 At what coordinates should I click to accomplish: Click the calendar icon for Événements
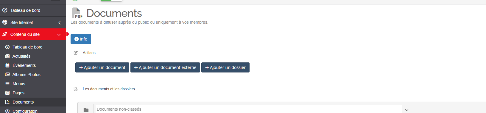(x=7, y=65)
